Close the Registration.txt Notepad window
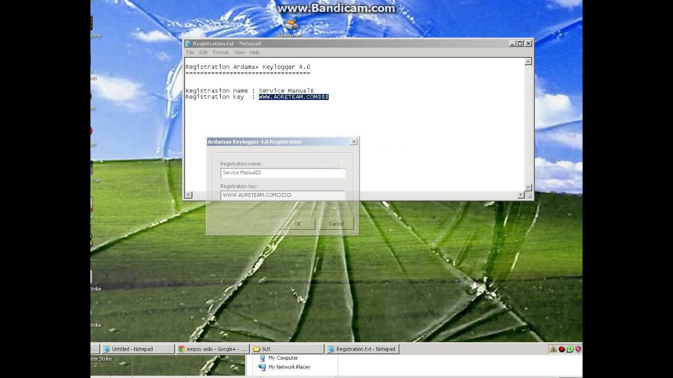 pyautogui.click(x=528, y=44)
